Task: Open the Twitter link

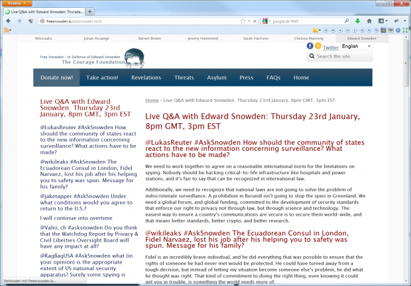Action: point(331,48)
